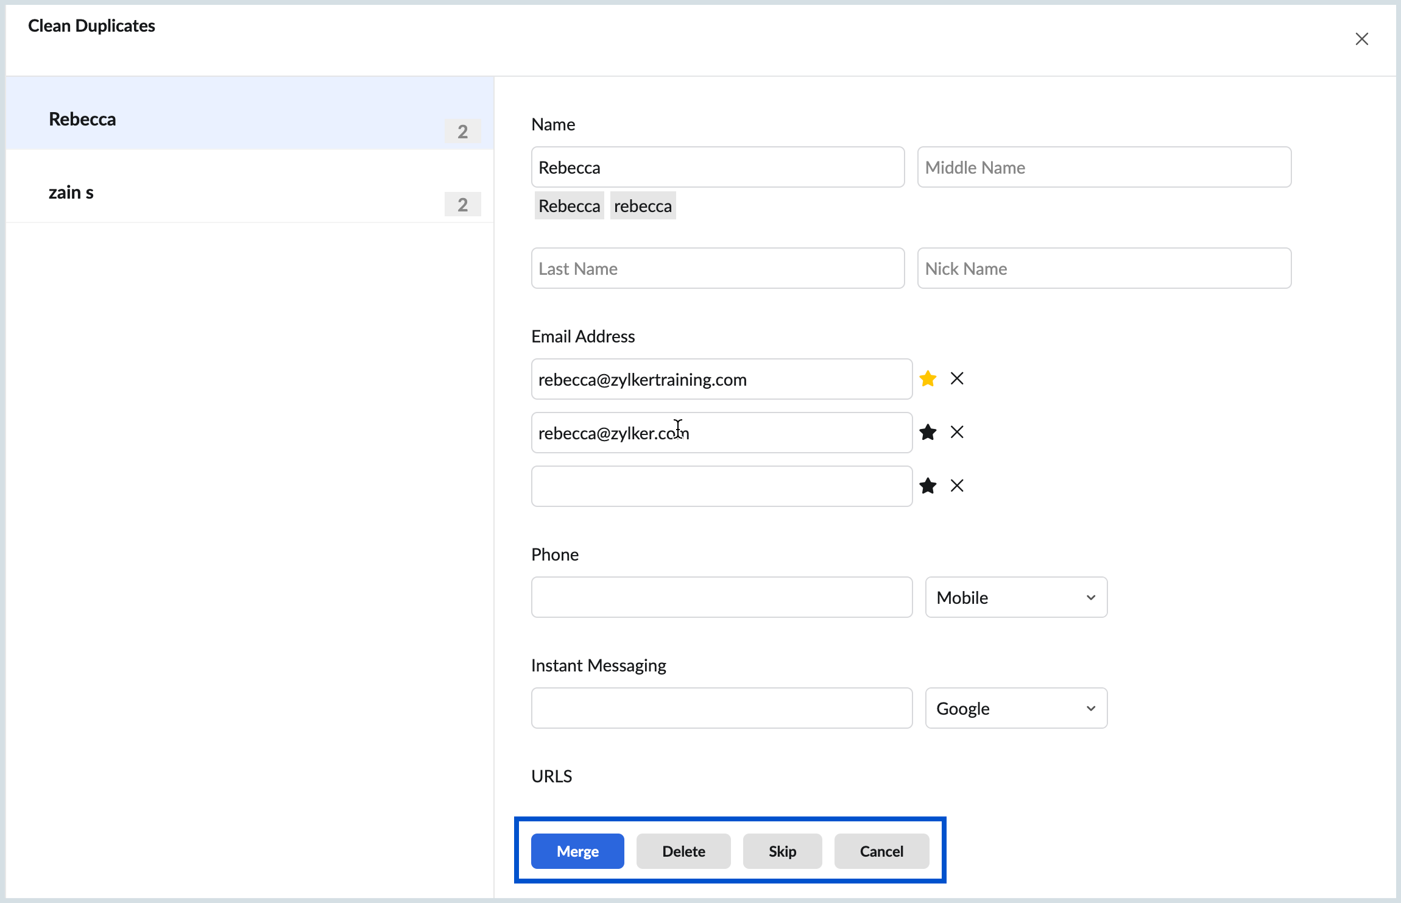Remove the rebecca@zylker.com email entry

point(956,432)
